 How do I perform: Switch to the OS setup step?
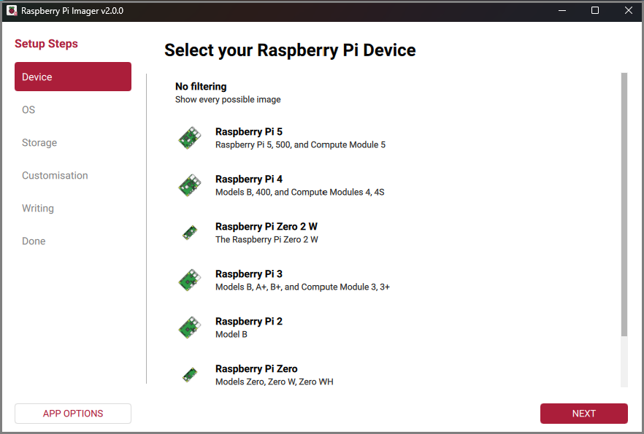click(x=72, y=109)
